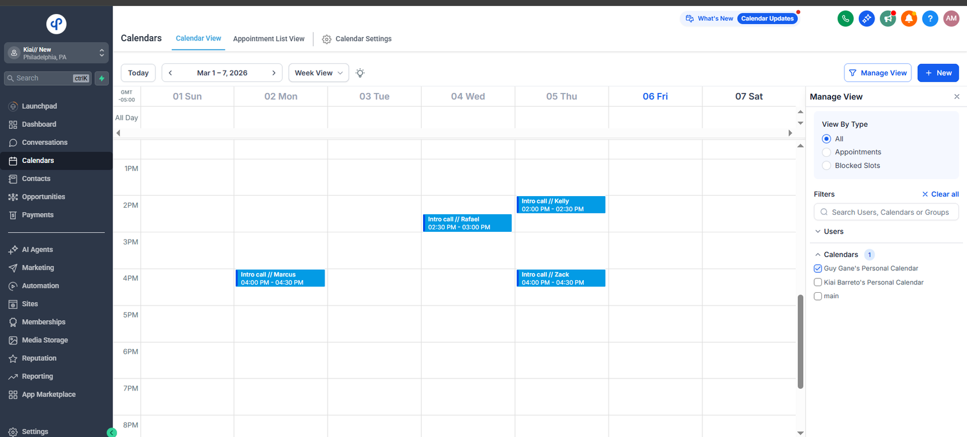Click the blue New button
The height and width of the screenshot is (437, 967).
pyautogui.click(x=938, y=73)
